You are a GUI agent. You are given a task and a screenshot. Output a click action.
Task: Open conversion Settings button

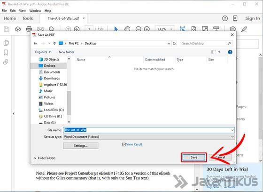pyautogui.click(x=81, y=146)
